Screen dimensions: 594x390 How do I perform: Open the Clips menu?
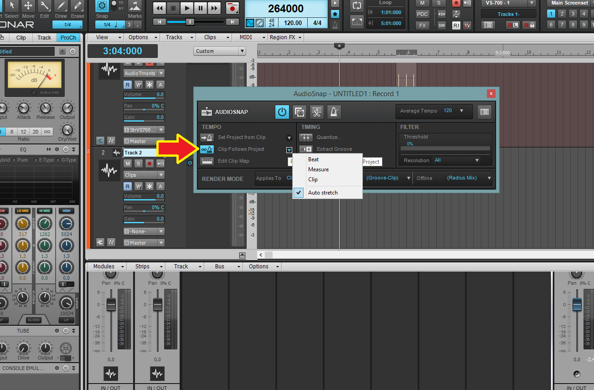coord(213,37)
